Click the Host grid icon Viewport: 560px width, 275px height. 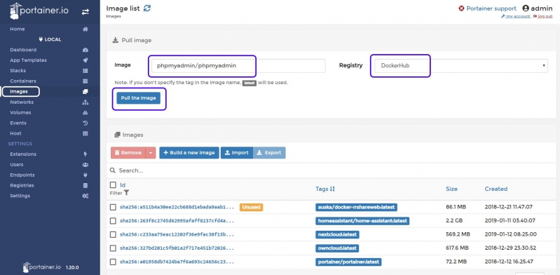pyautogui.click(x=86, y=133)
